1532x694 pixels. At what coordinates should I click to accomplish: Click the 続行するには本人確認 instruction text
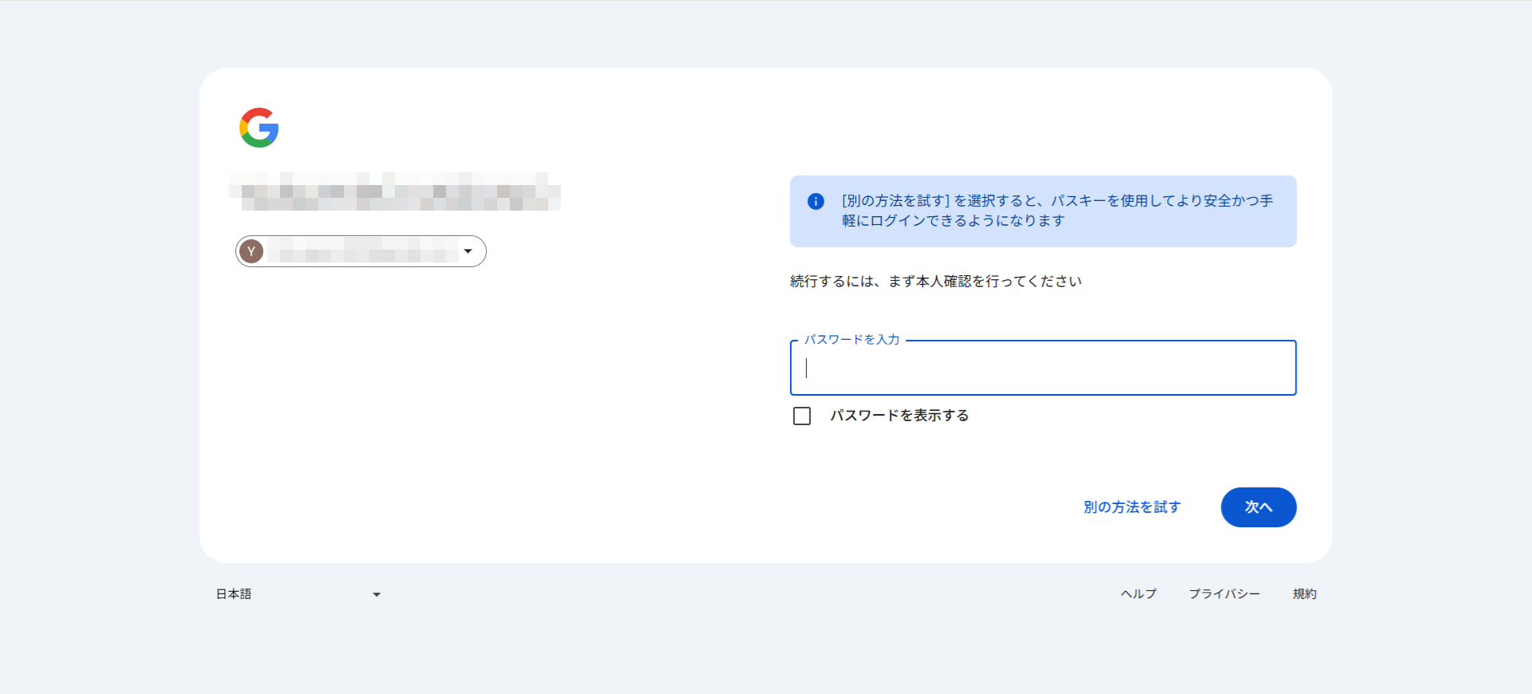[935, 282]
